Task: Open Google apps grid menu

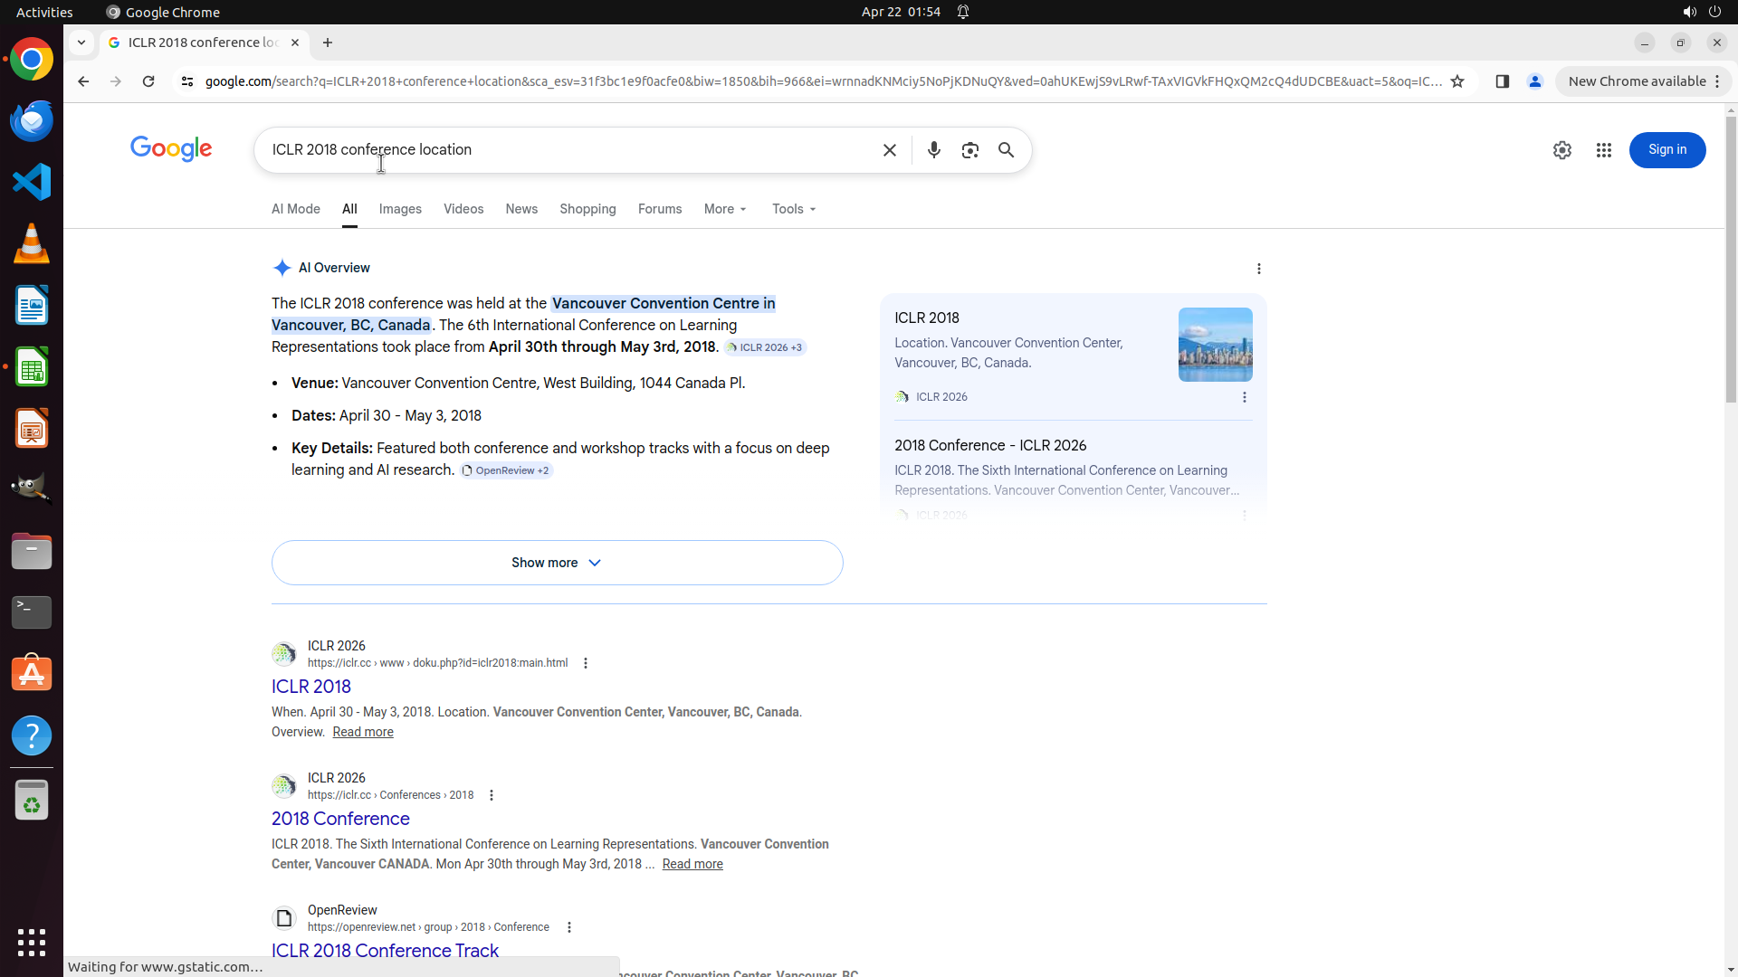Action: pyautogui.click(x=1603, y=150)
